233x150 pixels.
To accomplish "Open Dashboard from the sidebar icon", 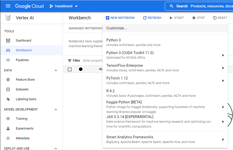I will 8,41.
